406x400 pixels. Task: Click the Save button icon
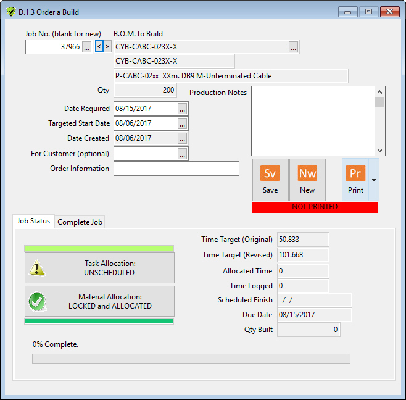270,173
